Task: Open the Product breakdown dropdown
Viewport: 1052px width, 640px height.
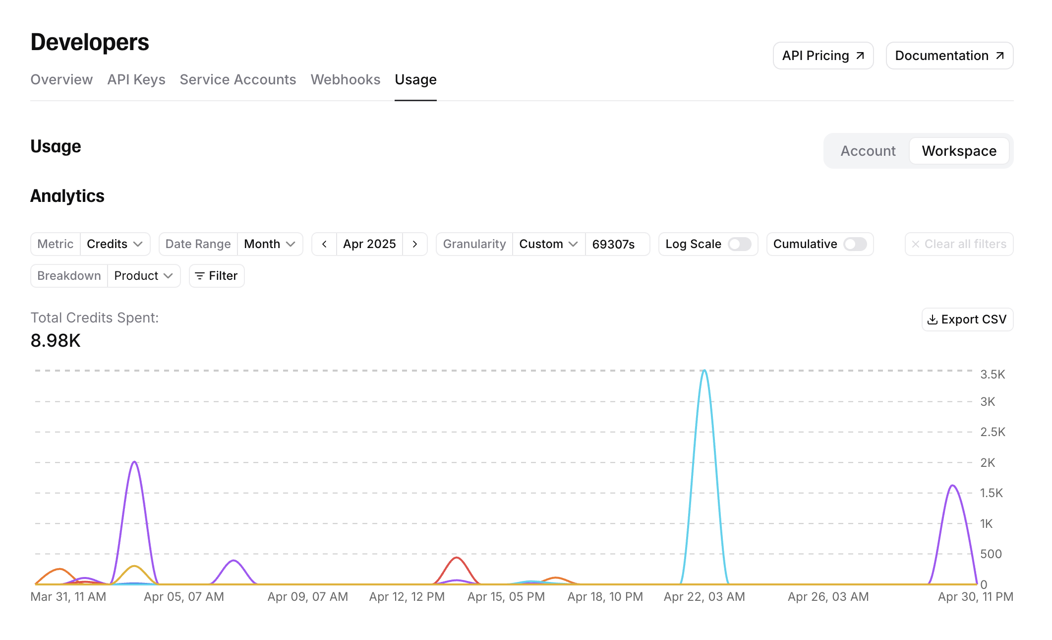Action: (144, 275)
